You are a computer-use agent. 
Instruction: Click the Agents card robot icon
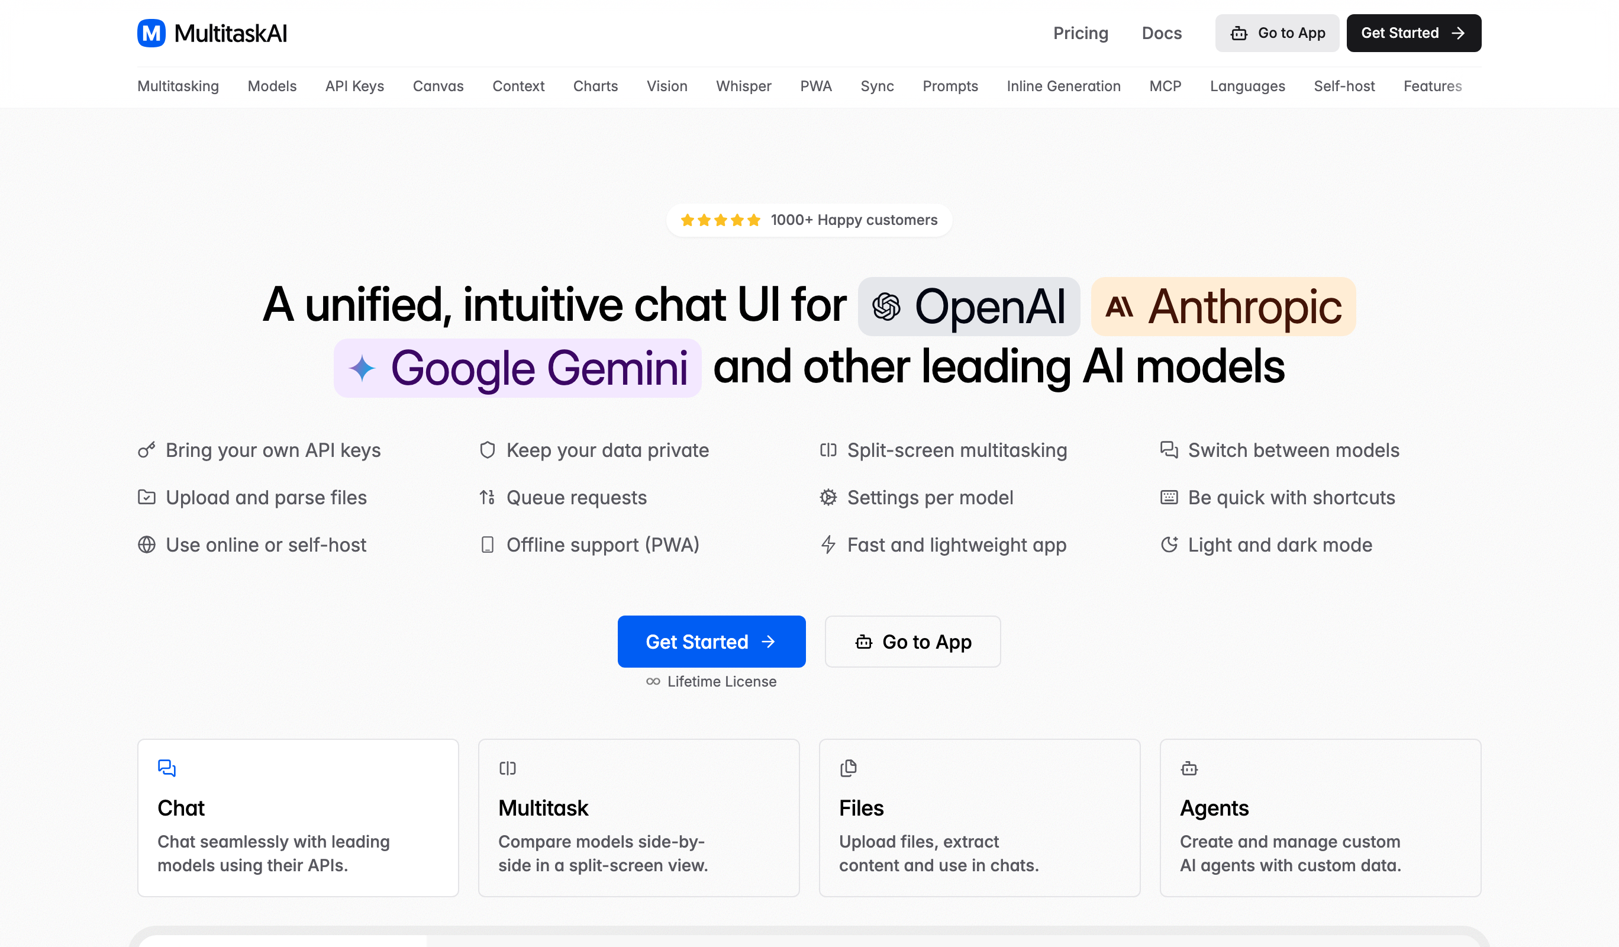[1189, 768]
